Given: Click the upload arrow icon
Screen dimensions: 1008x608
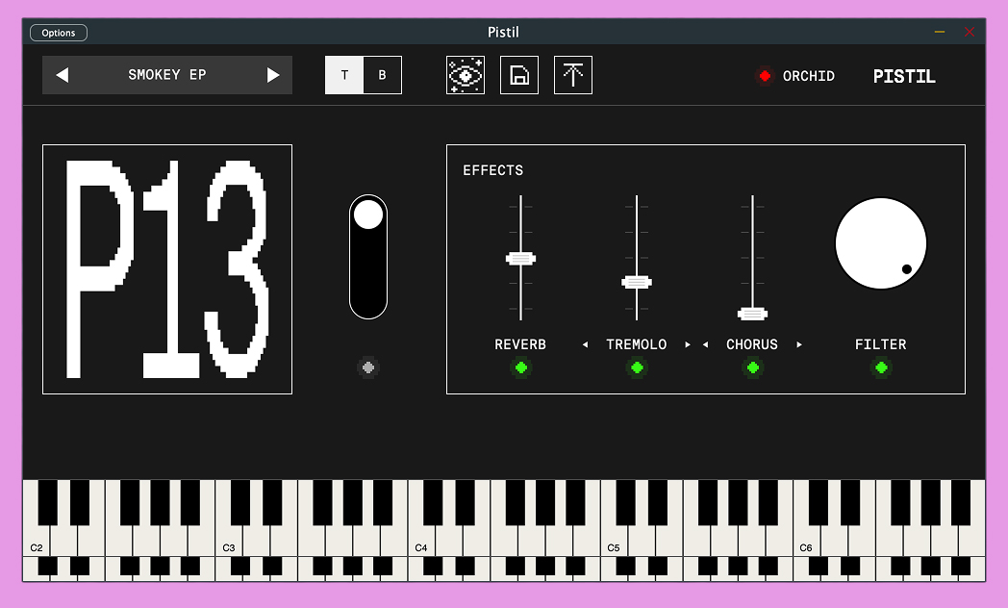Looking at the screenshot, I should coord(573,75).
